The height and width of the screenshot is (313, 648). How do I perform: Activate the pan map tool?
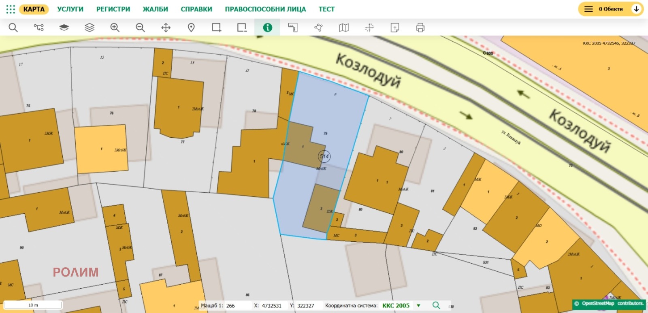(166, 28)
